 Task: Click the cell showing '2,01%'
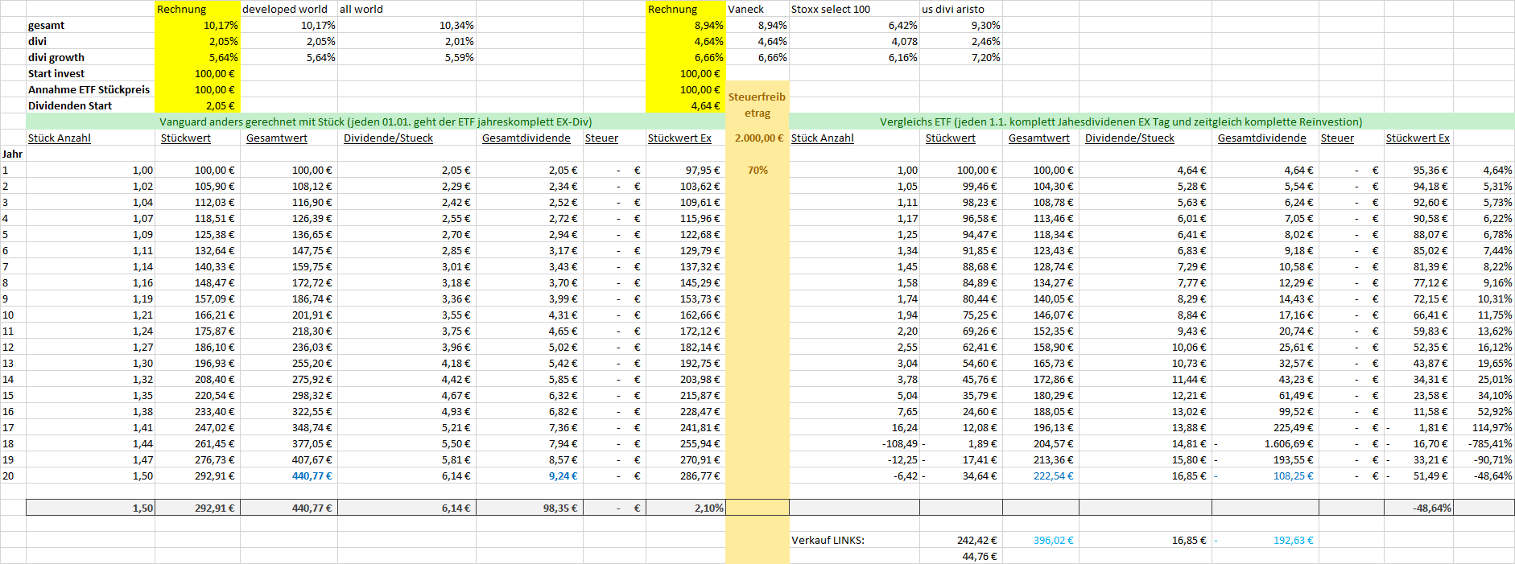(407, 41)
